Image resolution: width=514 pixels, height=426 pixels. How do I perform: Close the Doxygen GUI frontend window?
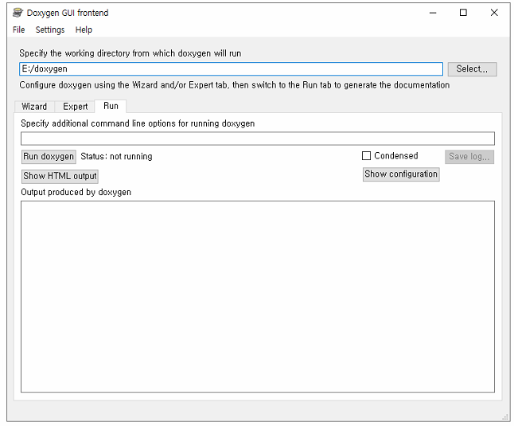(494, 13)
